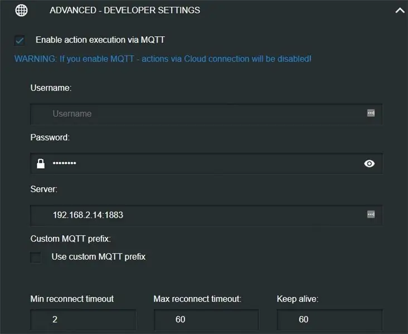Screen dimensions: 408x334
Task: Select the Max reconnect timeout field
Action: 206,320
